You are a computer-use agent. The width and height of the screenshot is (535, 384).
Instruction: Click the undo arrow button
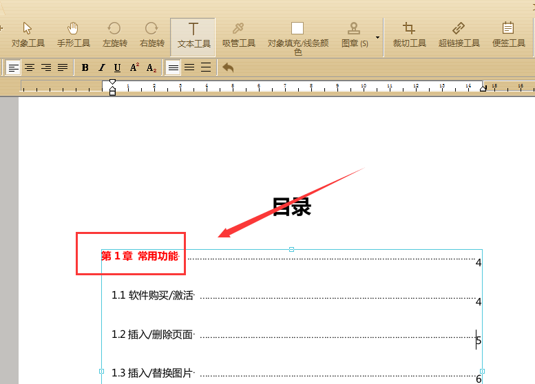(228, 67)
